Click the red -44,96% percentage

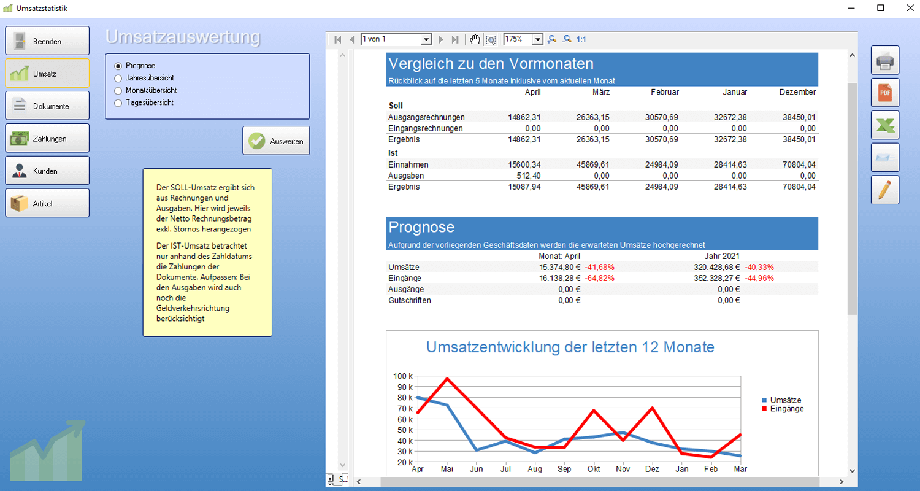click(x=759, y=278)
